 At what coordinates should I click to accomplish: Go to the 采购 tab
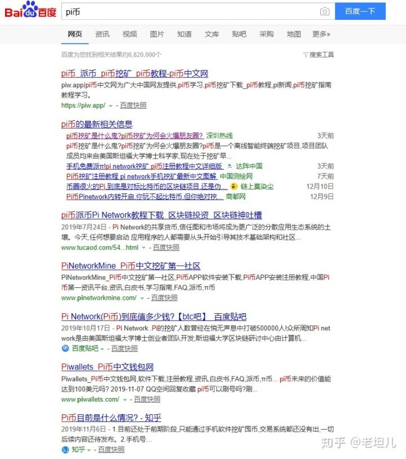[x=267, y=34]
